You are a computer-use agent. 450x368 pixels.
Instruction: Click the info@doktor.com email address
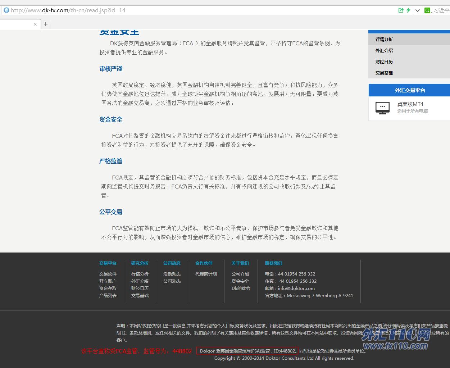(296, 289)
